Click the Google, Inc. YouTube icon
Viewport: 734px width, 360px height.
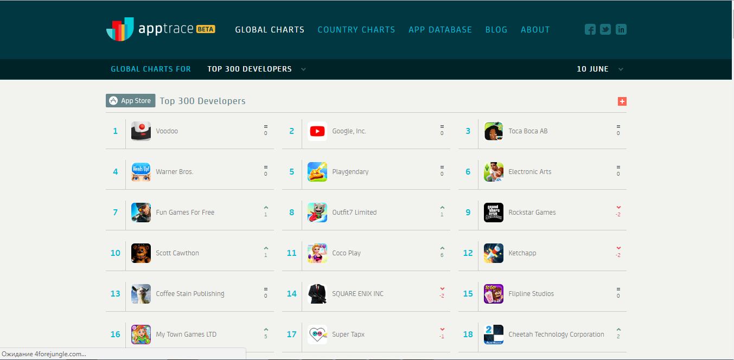[x=317, y=131]
